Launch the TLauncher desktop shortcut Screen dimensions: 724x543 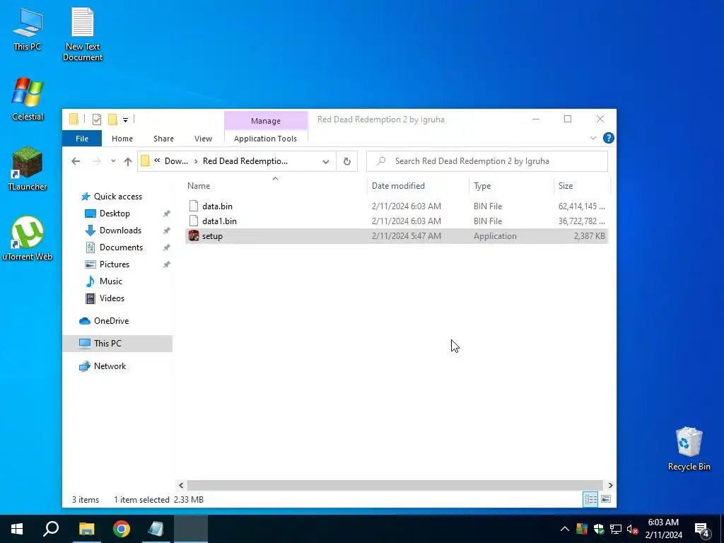pos(28,168)
